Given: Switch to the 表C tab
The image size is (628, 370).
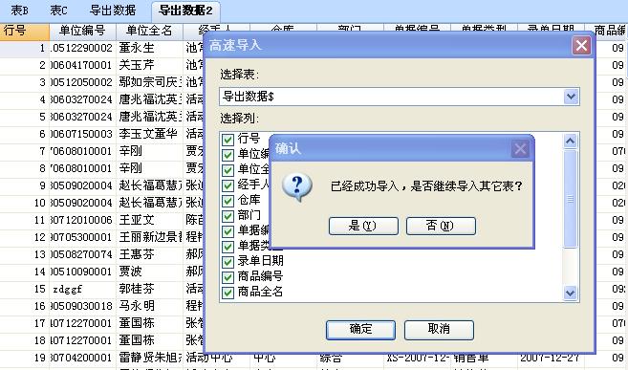Looking at the screenshot, I should tap(58, 11).
